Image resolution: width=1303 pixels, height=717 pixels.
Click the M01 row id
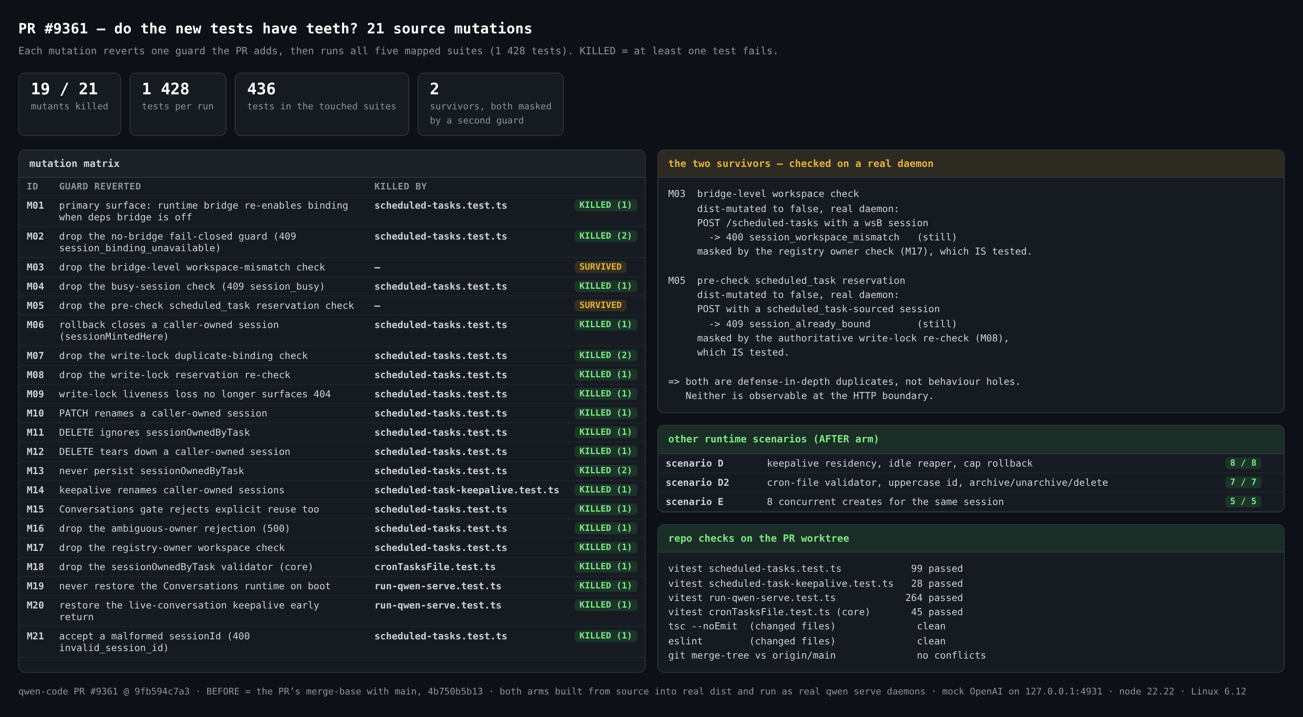[x=35, y=205]
